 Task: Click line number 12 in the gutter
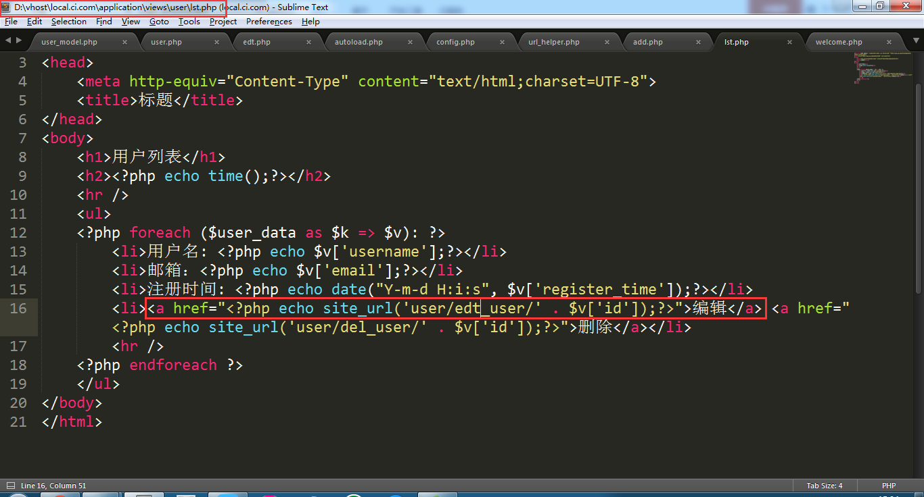click(19, 233)
